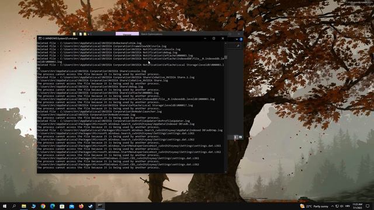Open the Action Center notifications
The image size is (374, 210).
pyautogui.click(x=368, y=206)
